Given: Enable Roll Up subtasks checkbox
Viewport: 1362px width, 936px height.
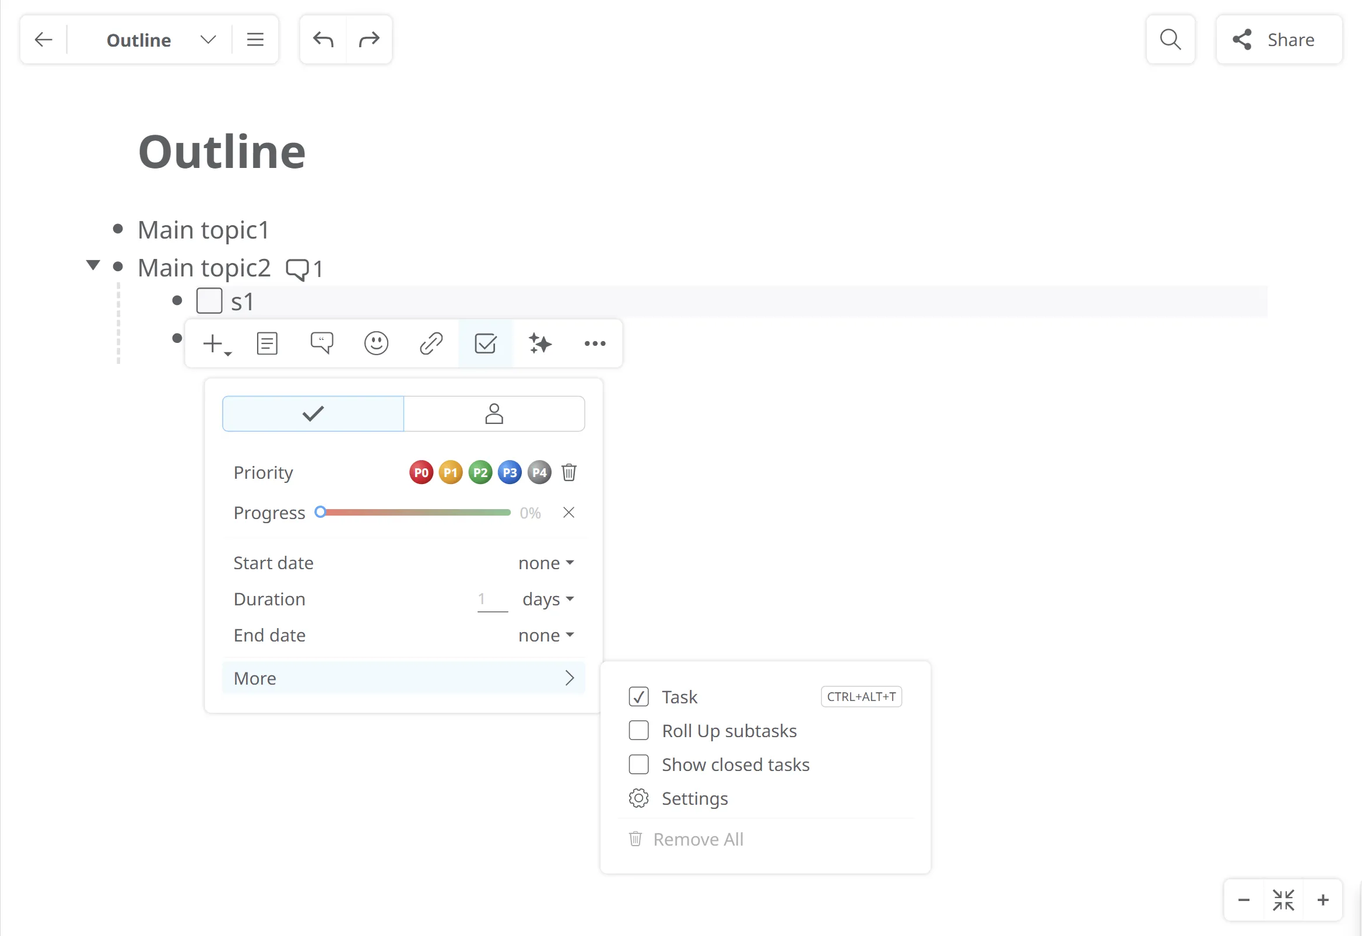Looking at the screenshot, I should (638, 731).
